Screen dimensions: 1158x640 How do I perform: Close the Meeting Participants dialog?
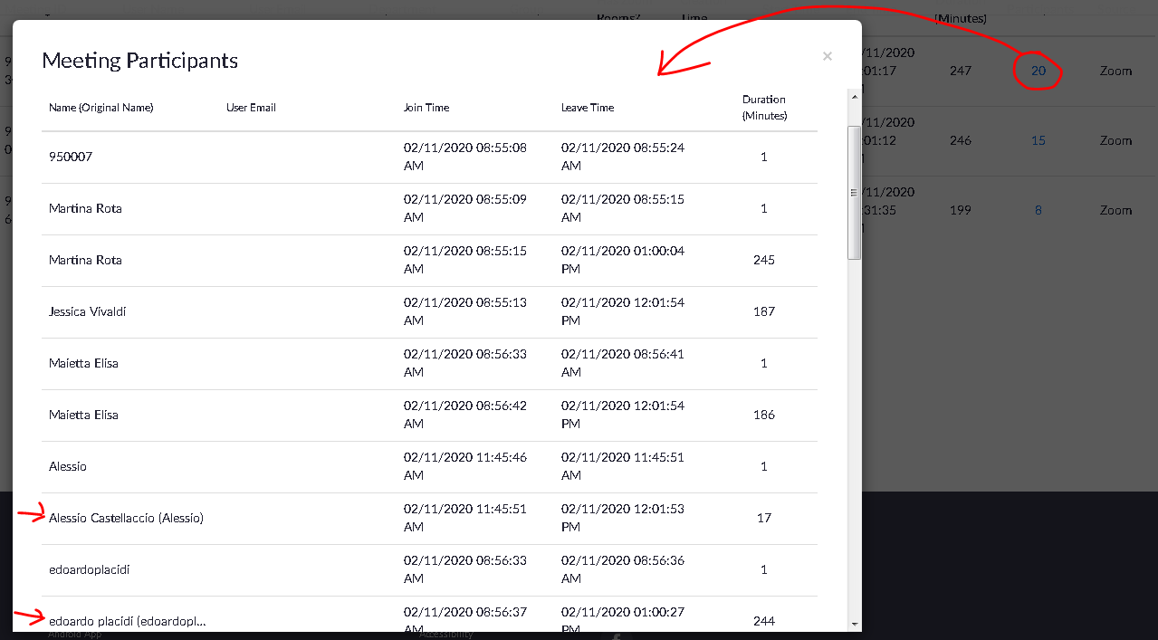tap(827, 56)
